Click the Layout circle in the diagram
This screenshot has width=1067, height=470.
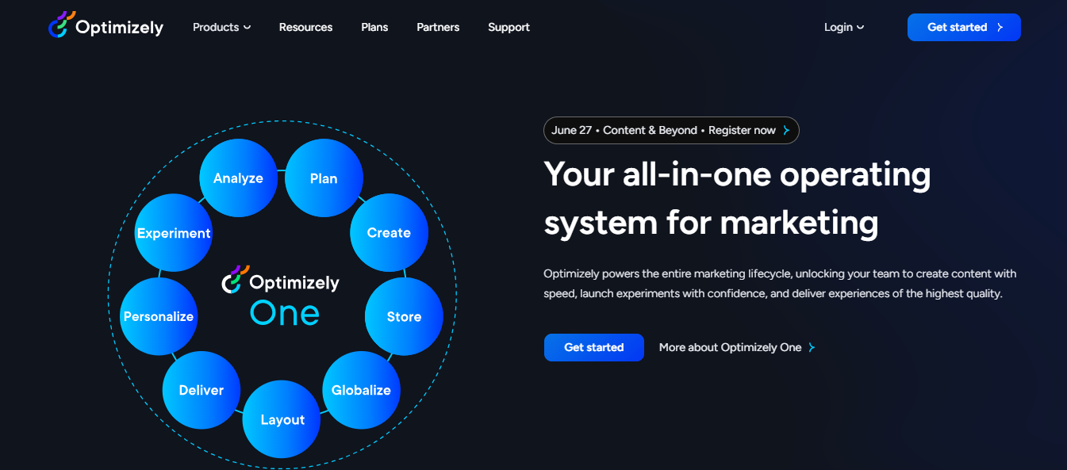coord(282,418)
